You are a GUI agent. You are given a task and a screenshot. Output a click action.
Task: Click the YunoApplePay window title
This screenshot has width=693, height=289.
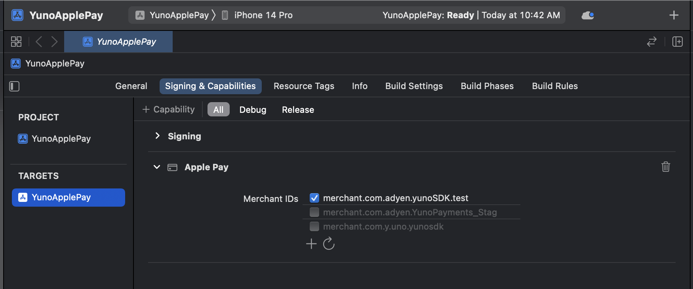point(66,15)
